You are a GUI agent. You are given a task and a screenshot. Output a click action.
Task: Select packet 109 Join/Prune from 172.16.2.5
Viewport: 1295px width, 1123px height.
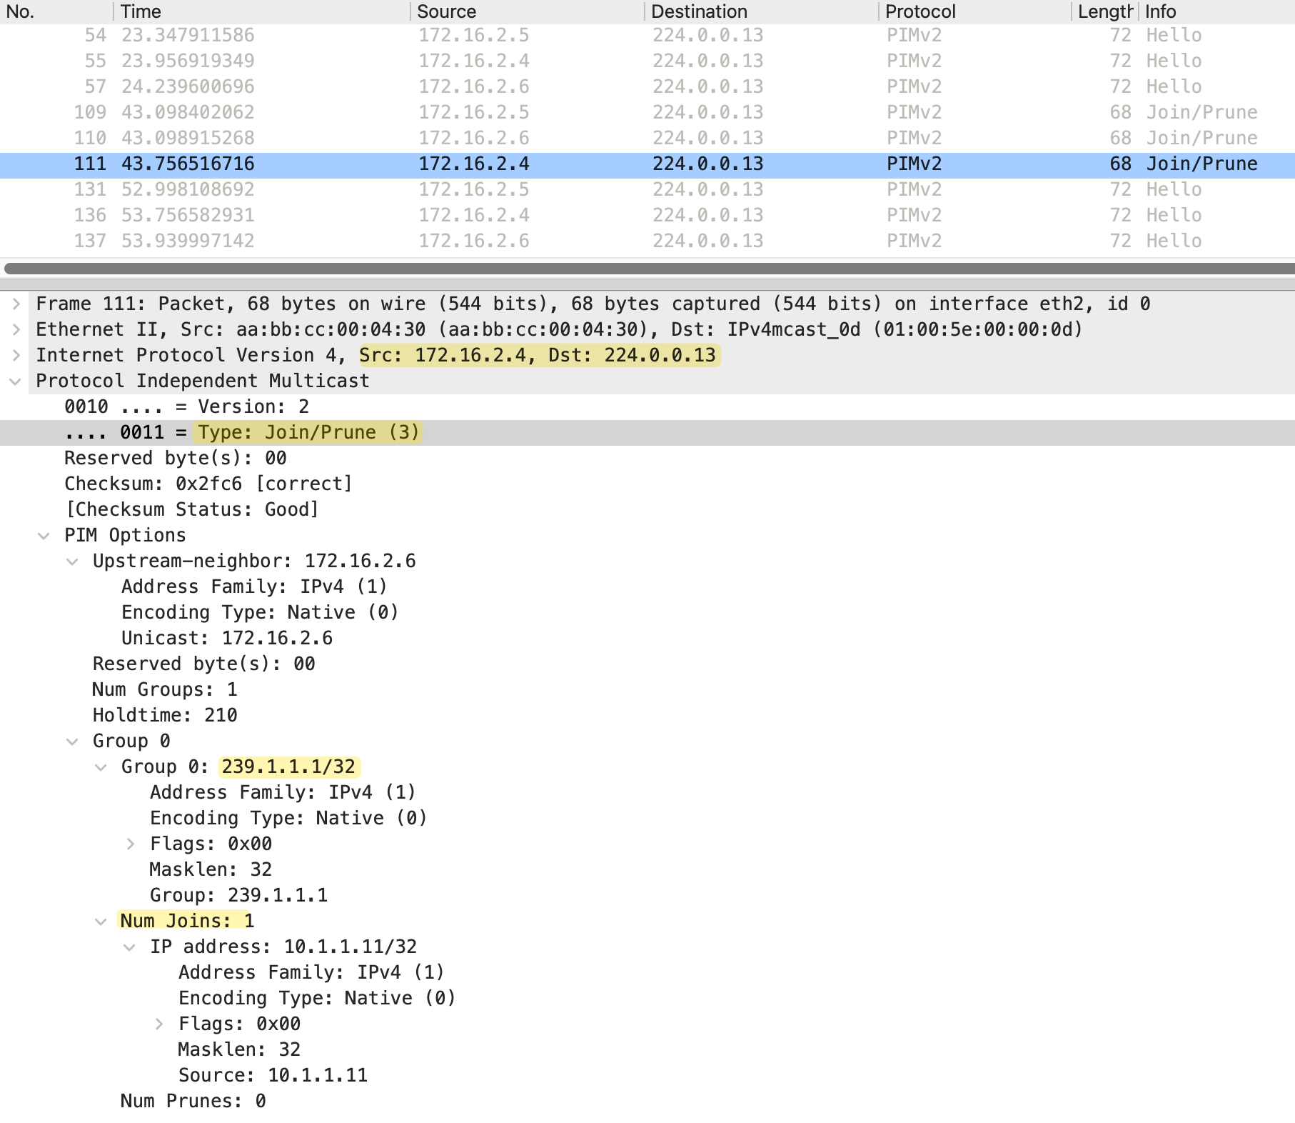(x=500, y=112)
